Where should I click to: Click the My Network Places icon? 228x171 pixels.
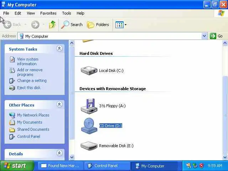(x=12, y=115)
